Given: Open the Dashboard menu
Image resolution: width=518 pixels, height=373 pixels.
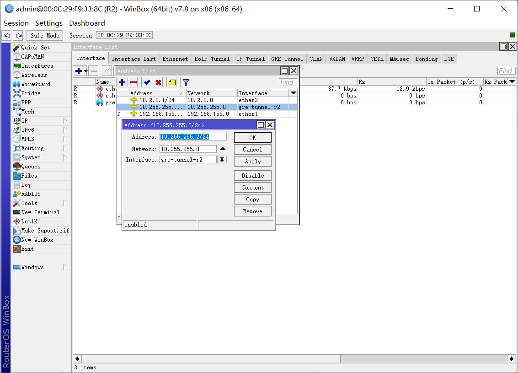Looking at the screenshot, I should [87, 23].
